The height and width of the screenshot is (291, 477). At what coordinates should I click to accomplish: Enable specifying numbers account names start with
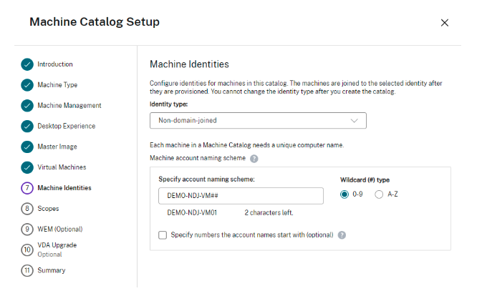(x=163, y=235)
